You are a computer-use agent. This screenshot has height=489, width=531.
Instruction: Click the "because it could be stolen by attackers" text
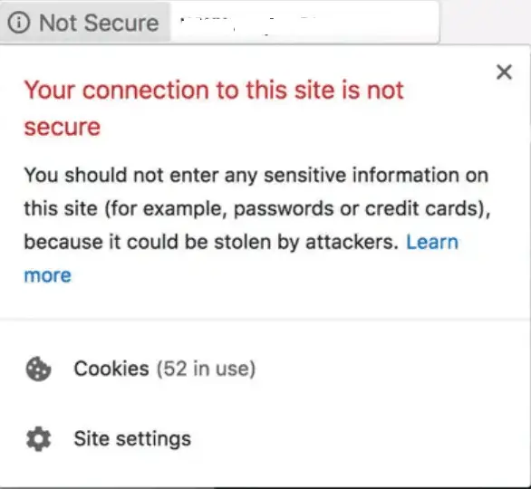point(211,242)
